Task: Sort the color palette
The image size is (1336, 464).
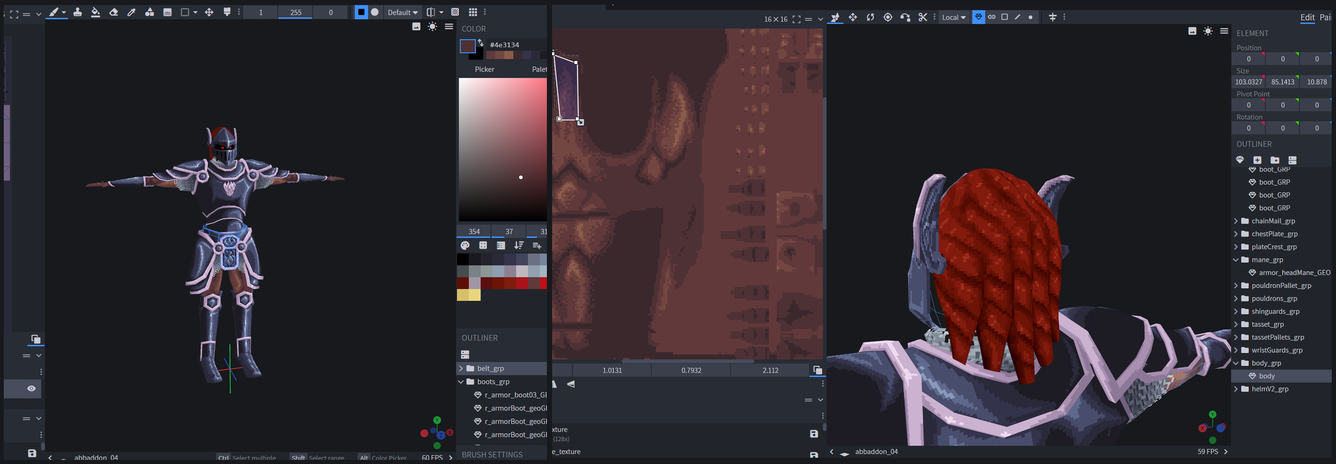Action: coord(518,245)
